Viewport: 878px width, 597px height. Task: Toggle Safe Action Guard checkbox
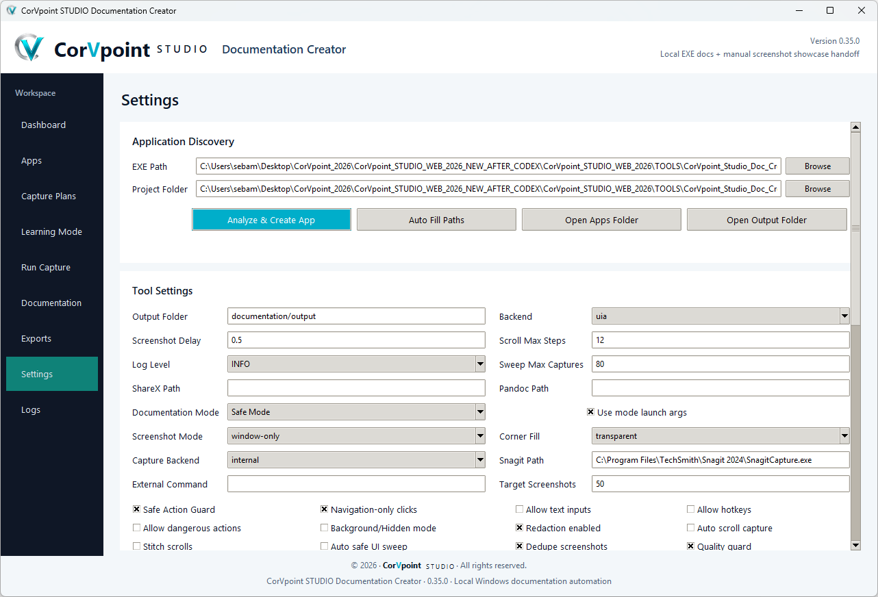(x=136, y=509)
